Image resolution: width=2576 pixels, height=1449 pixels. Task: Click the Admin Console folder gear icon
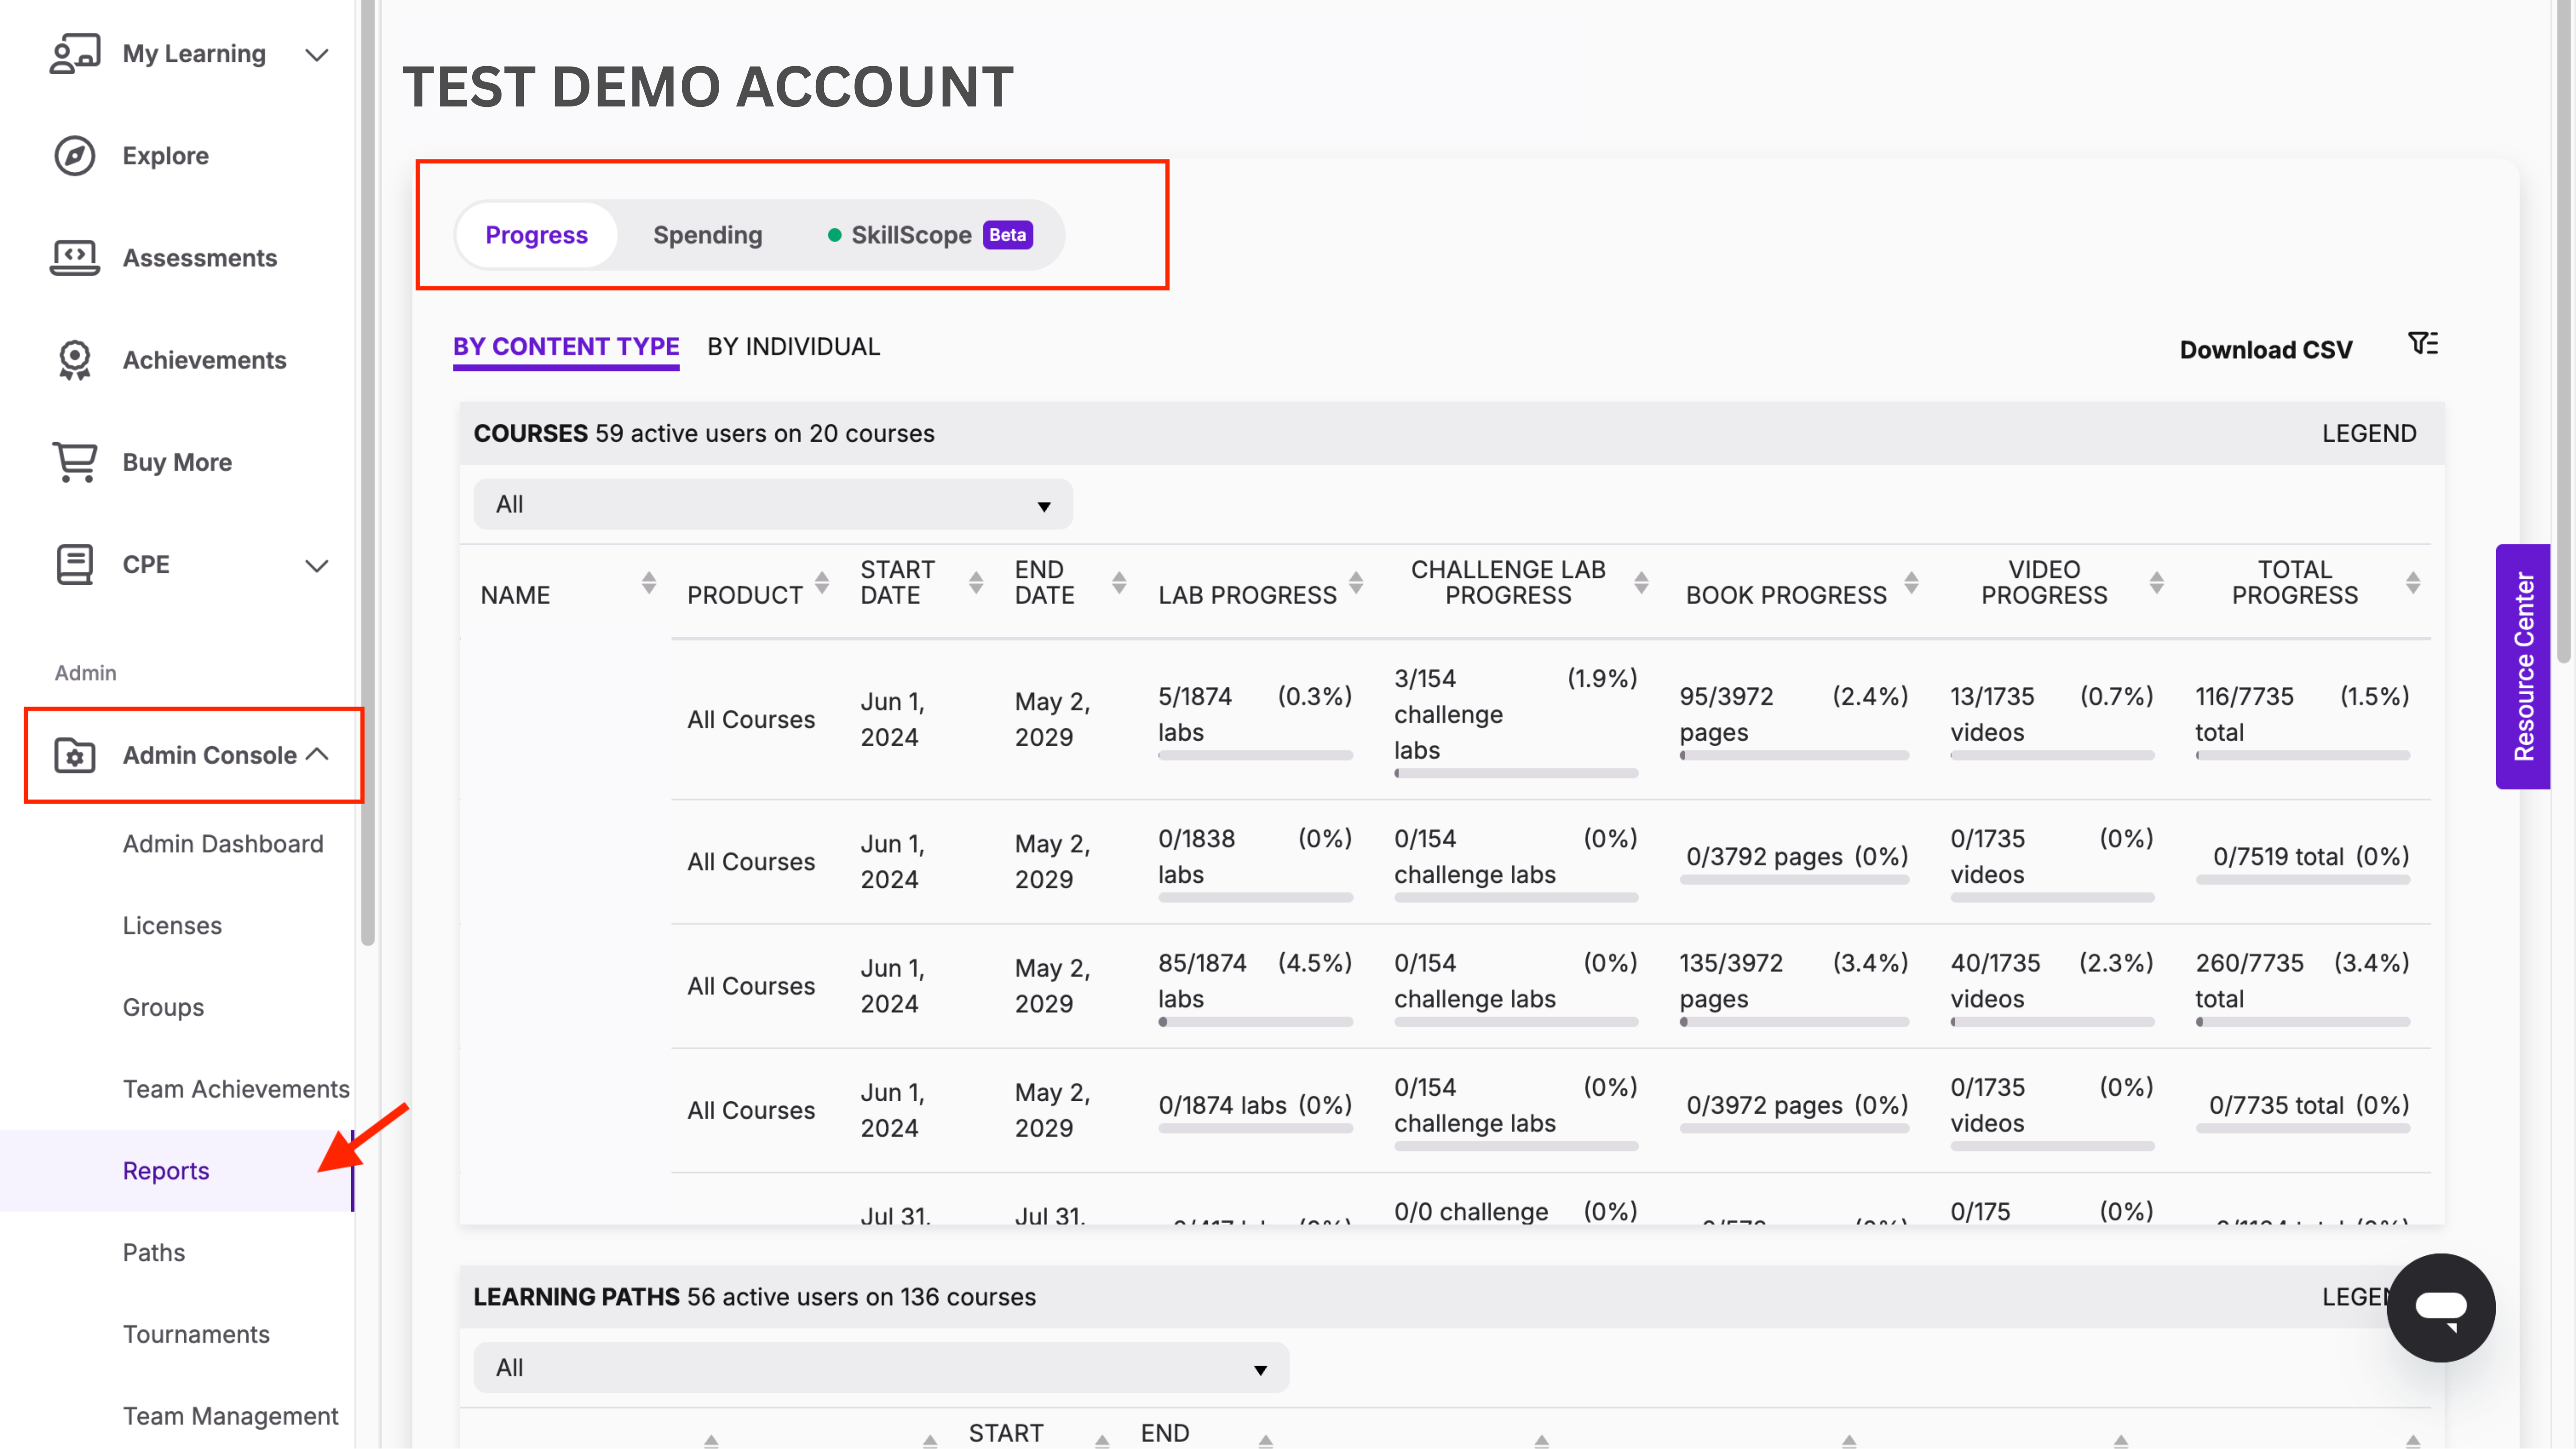(75, 755)
